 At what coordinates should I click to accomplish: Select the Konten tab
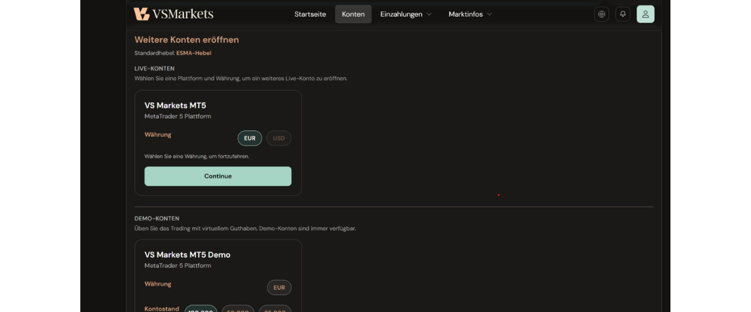coord(353,14)
